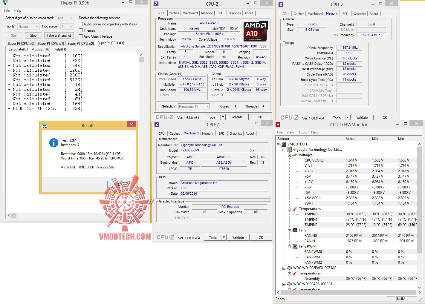Click Validate in the CPU-Z Processor window

[237, 117]
